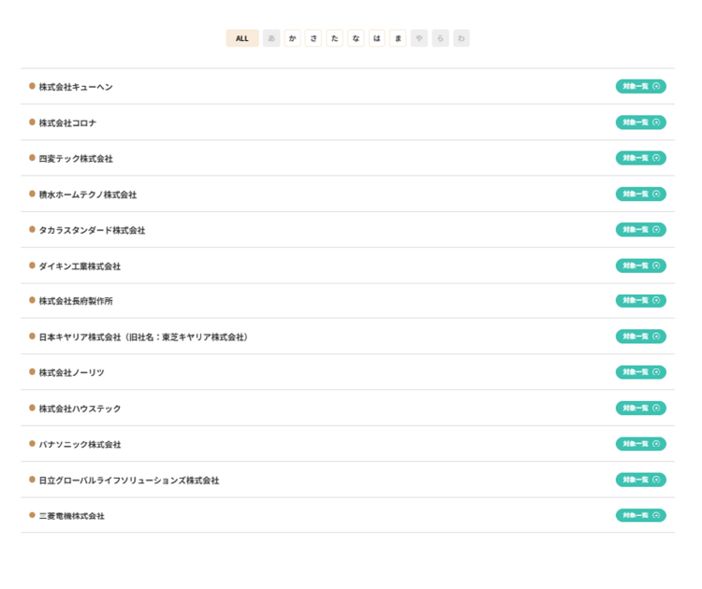Click 日本キヤリア株式会社 (旧社名) text
The image size is (702, 589).
pyautogui.click(x=143, y=337)
